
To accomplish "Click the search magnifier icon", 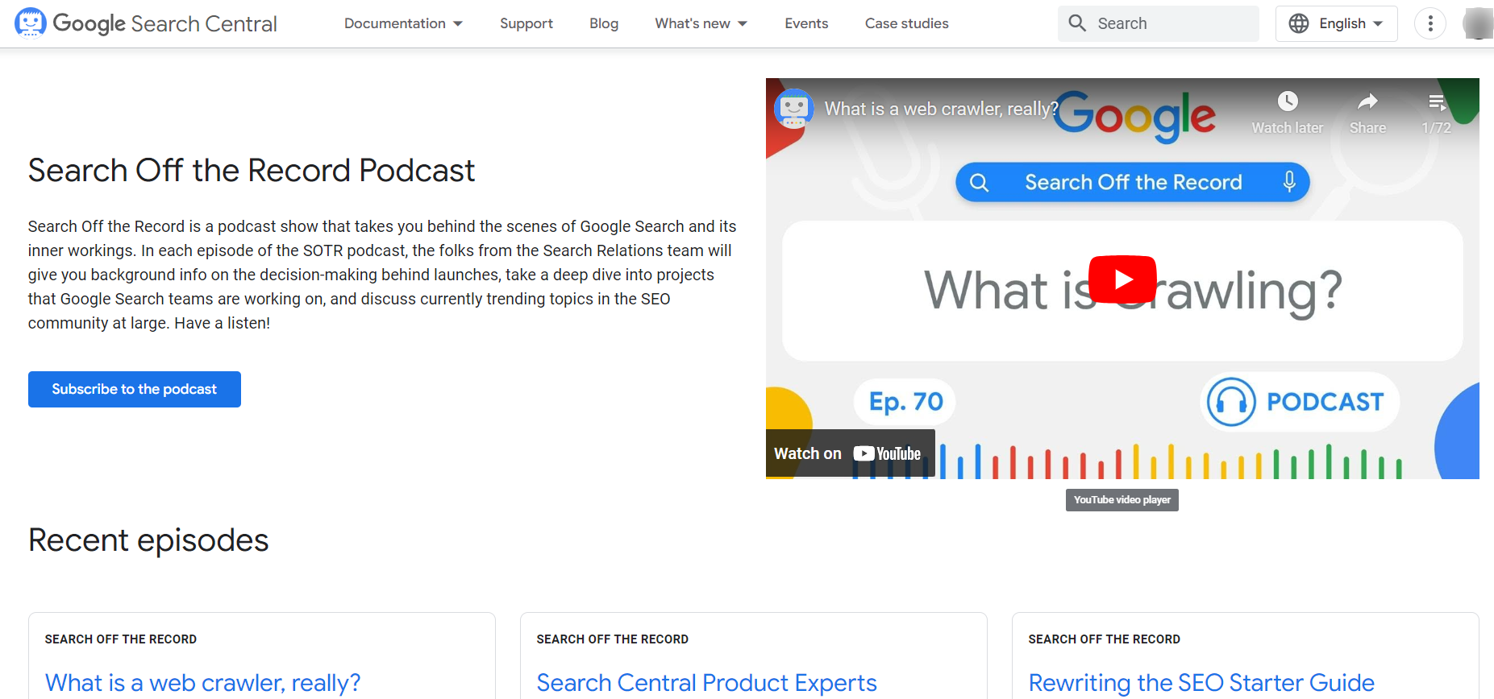I will pos(1077,23).
